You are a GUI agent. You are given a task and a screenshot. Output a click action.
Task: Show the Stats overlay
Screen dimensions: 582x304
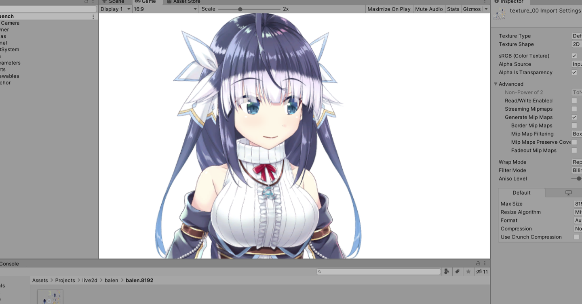tap(453, 9)
